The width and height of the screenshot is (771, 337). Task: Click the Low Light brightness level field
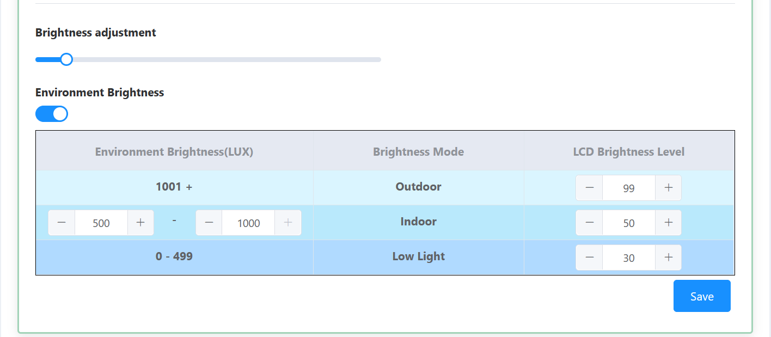[x=629, y=258]
